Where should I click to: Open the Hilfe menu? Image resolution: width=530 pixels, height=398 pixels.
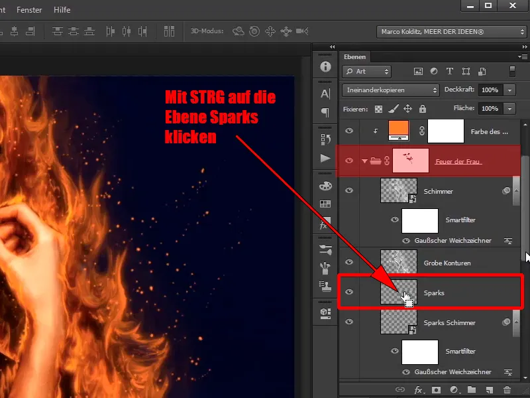click(x=62, y=10)
